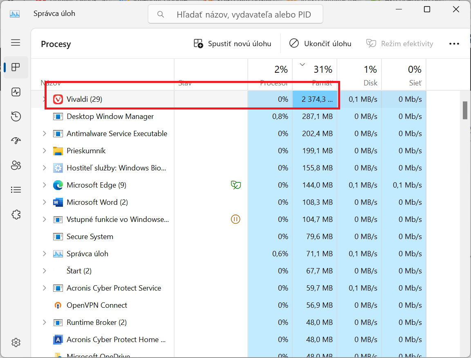Open the three-dots more options menu
Image resolution: width=471 pixels, height=358 pixels.
point(454,44)
